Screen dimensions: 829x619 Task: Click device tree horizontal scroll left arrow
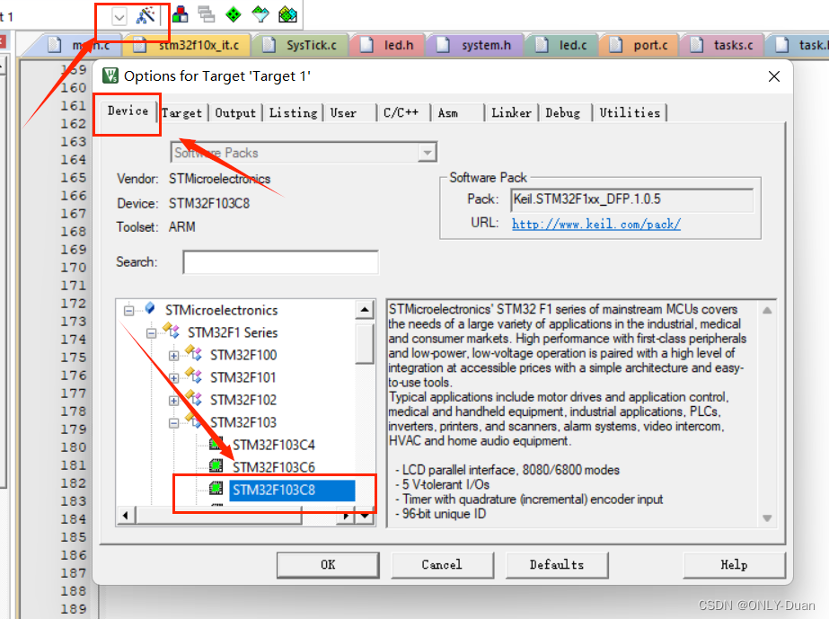(126, 516)
